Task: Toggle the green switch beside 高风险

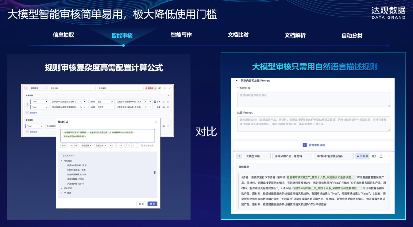Action: coord(160,88)
